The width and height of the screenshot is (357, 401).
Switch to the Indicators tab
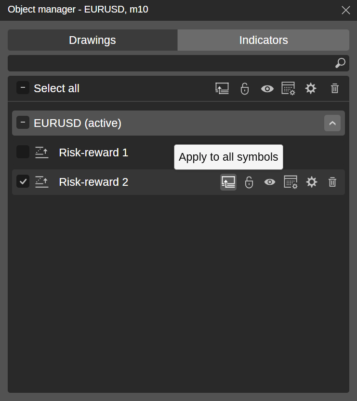(263, 40)
